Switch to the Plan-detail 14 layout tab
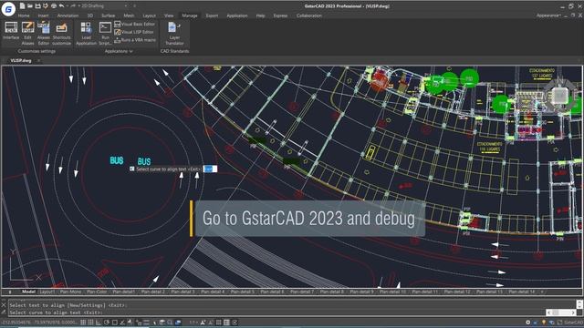The image size is (584, 328). pos(521,292)
